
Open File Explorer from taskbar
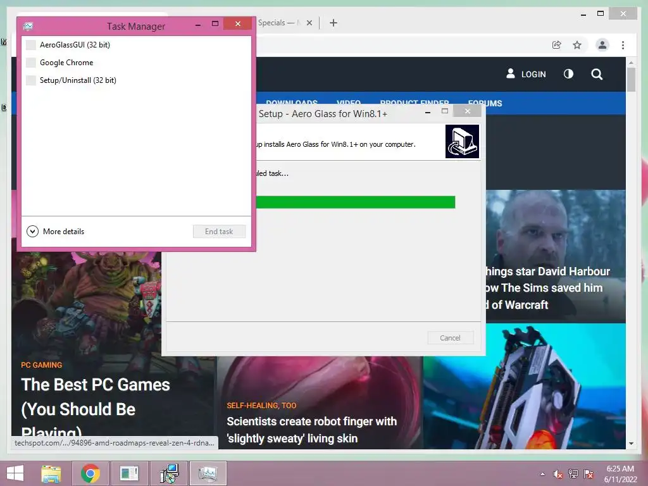tap(51, 473)
